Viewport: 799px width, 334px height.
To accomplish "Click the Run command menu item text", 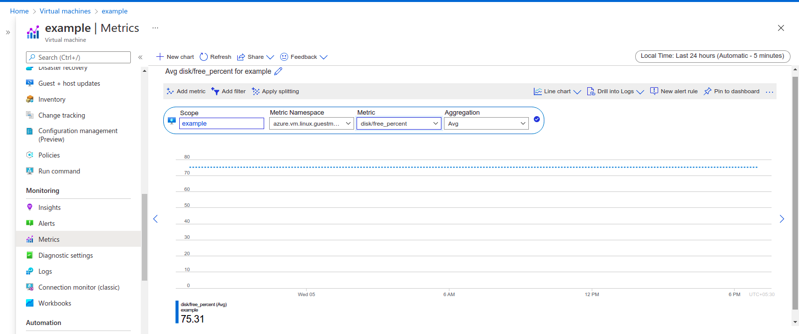I will 59,171.
